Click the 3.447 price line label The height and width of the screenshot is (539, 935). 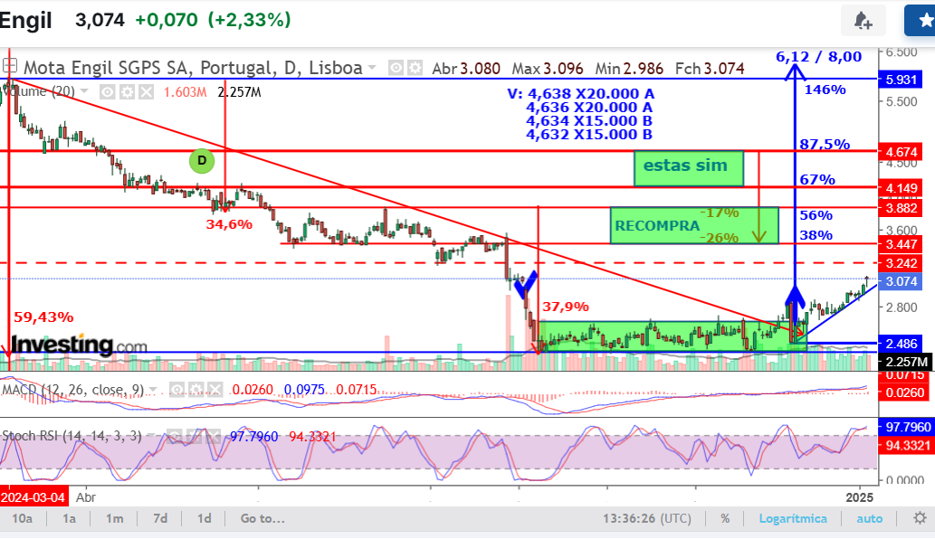point(901,244)
